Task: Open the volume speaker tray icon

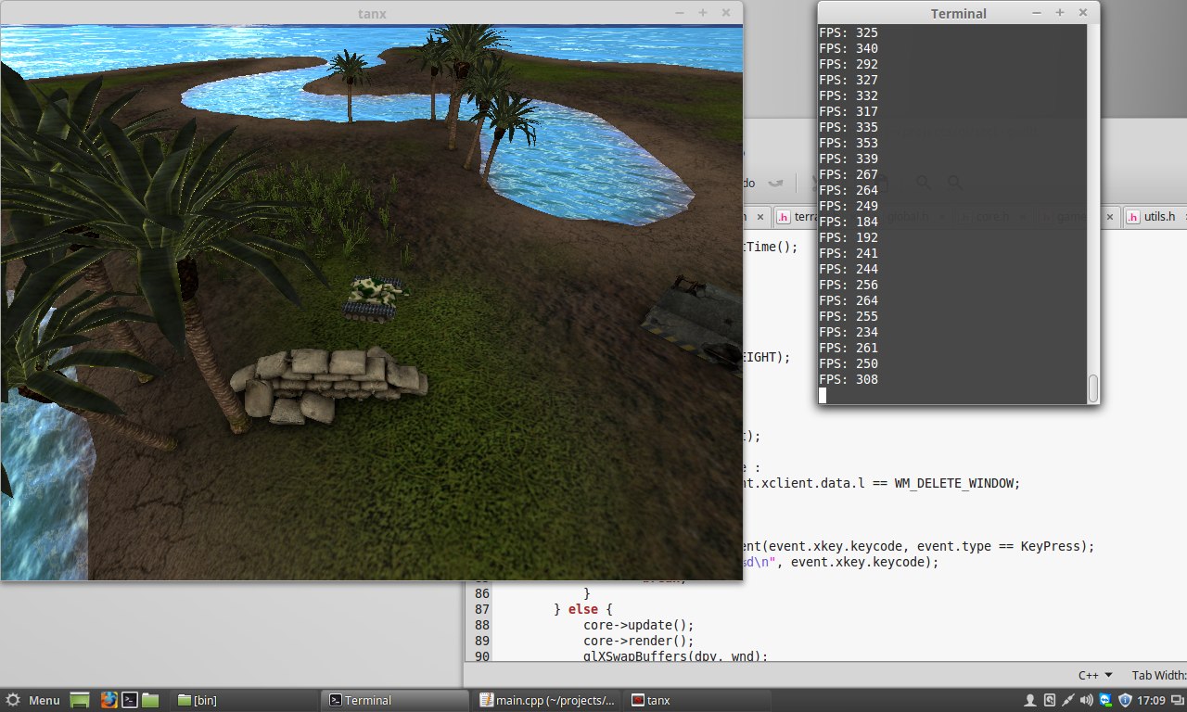Action: pos(1087,700)
